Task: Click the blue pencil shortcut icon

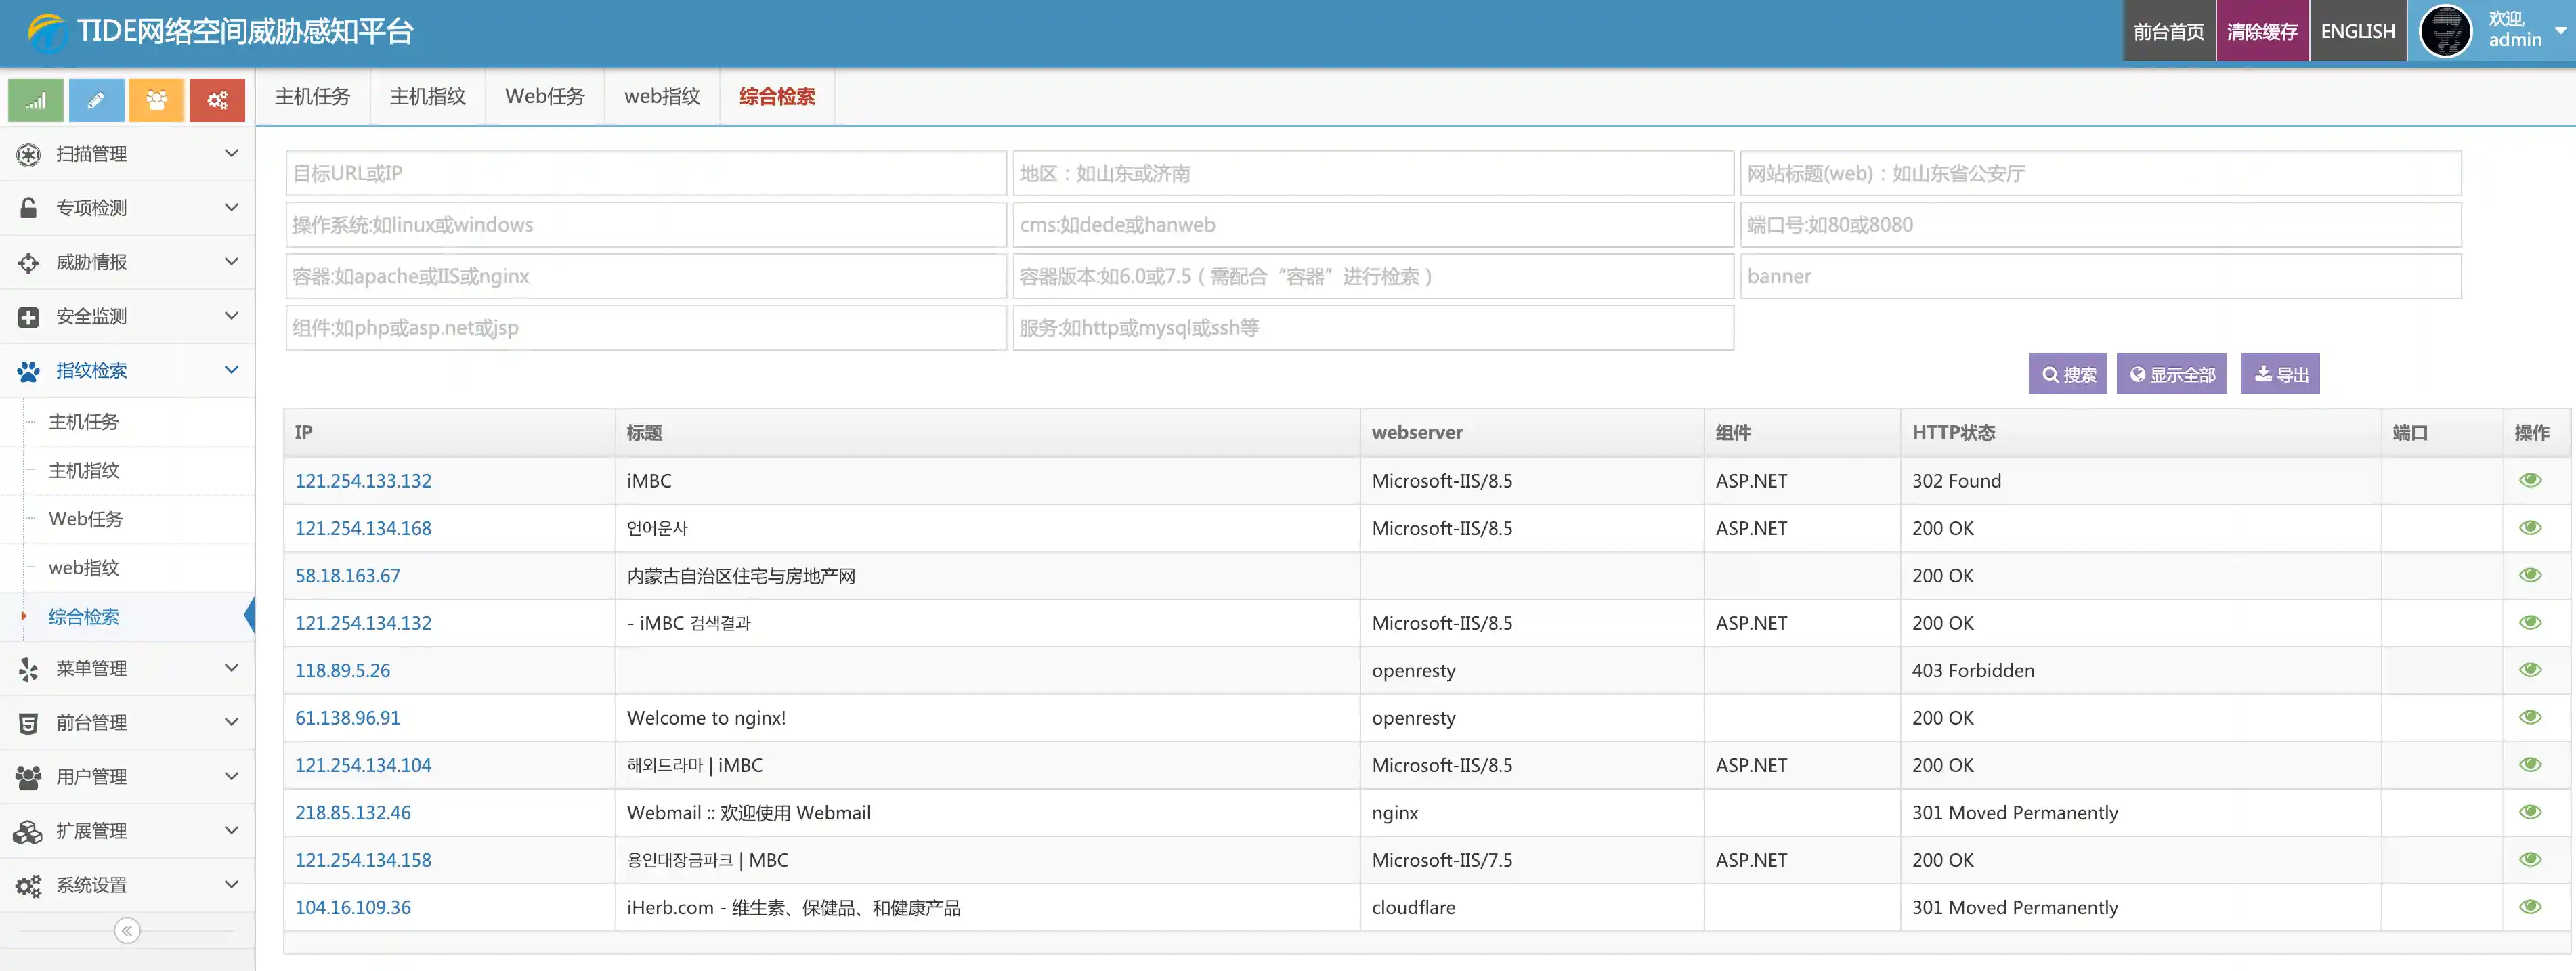Action: coord(96,100)
